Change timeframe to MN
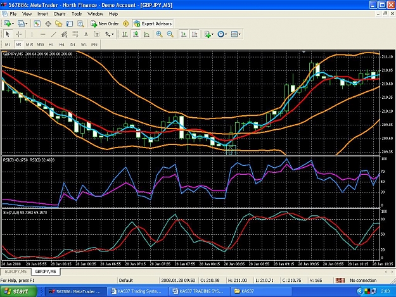Screen dimensions: 396x297 tap(94, 45)
